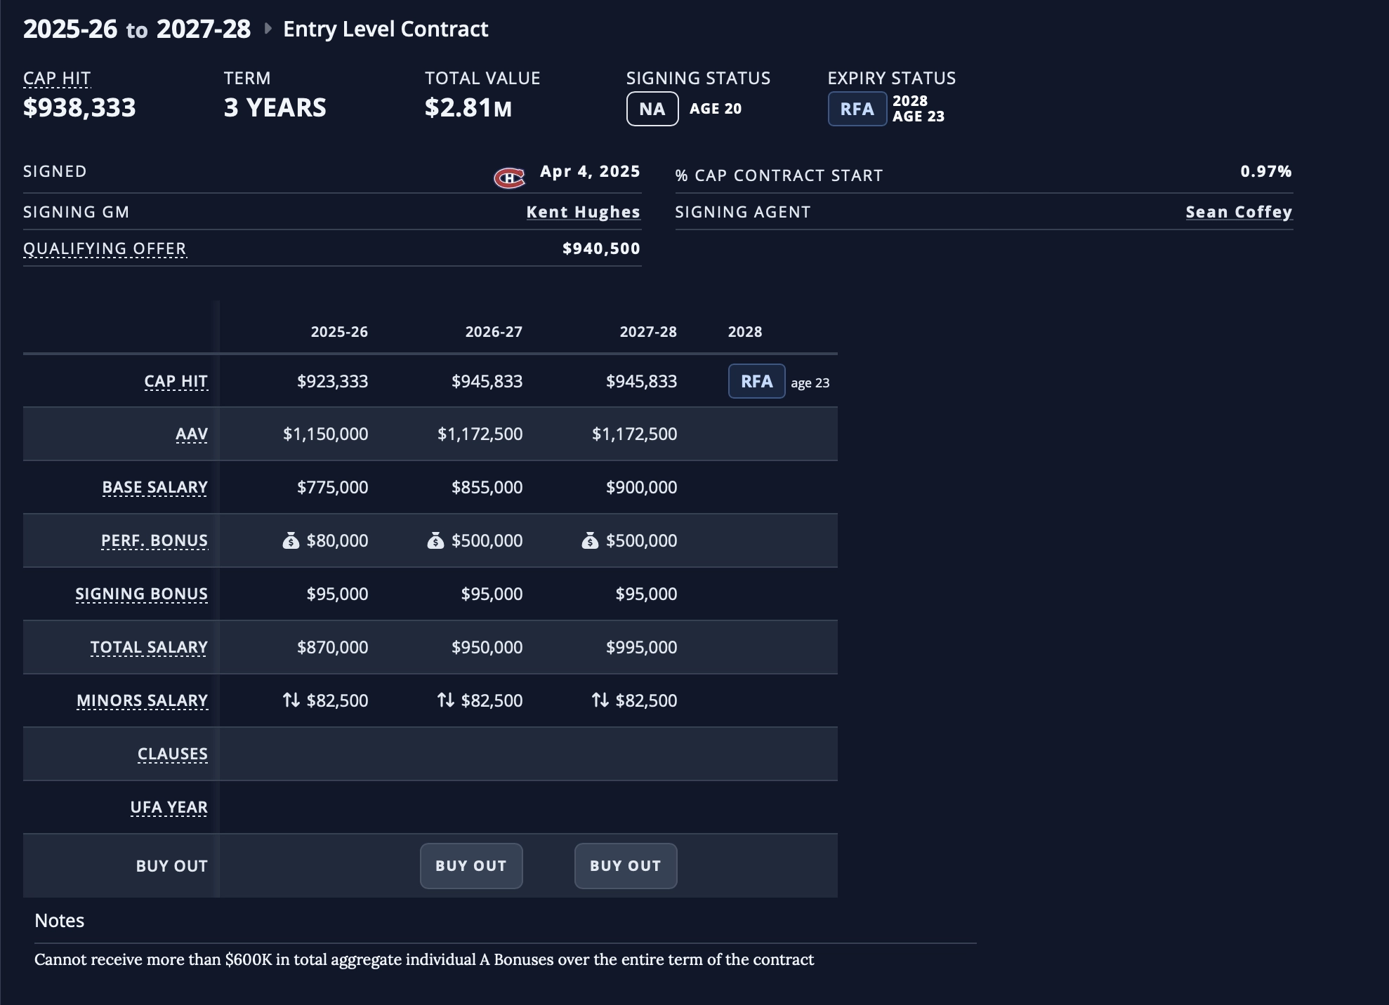Open Sean Coffey signing agent link
Viewport: 1389px width, 1005px height.
(1239, 212)
